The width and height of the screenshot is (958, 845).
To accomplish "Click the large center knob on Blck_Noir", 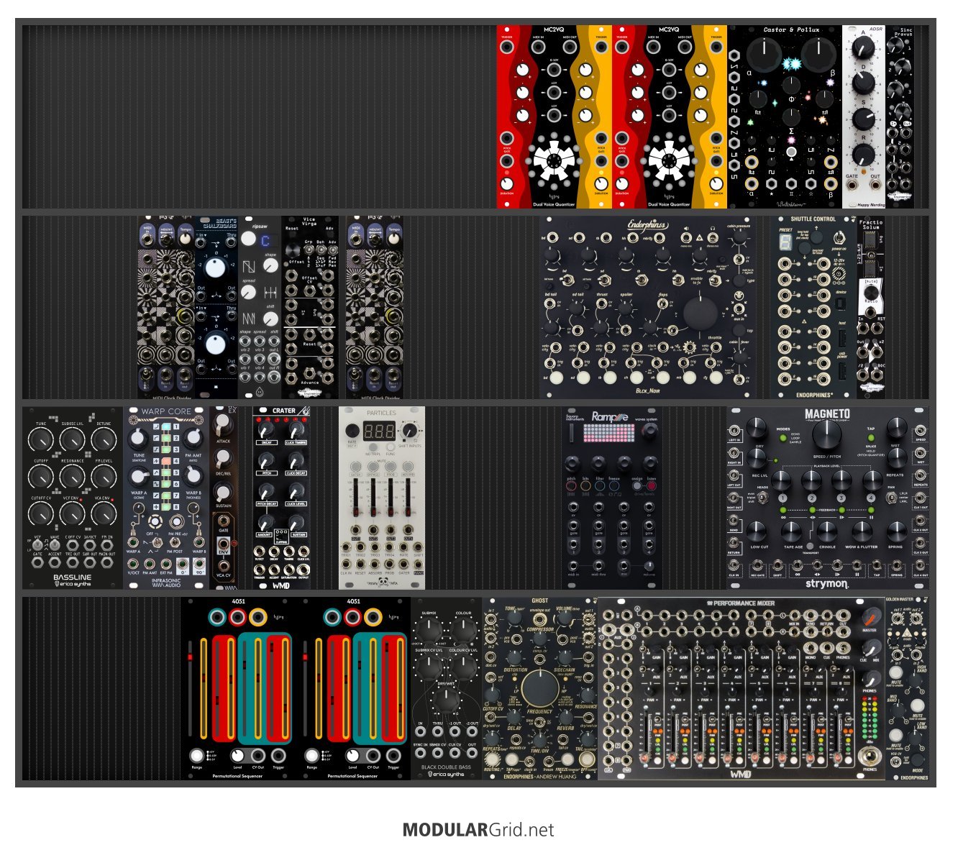I will pos(700,314).
